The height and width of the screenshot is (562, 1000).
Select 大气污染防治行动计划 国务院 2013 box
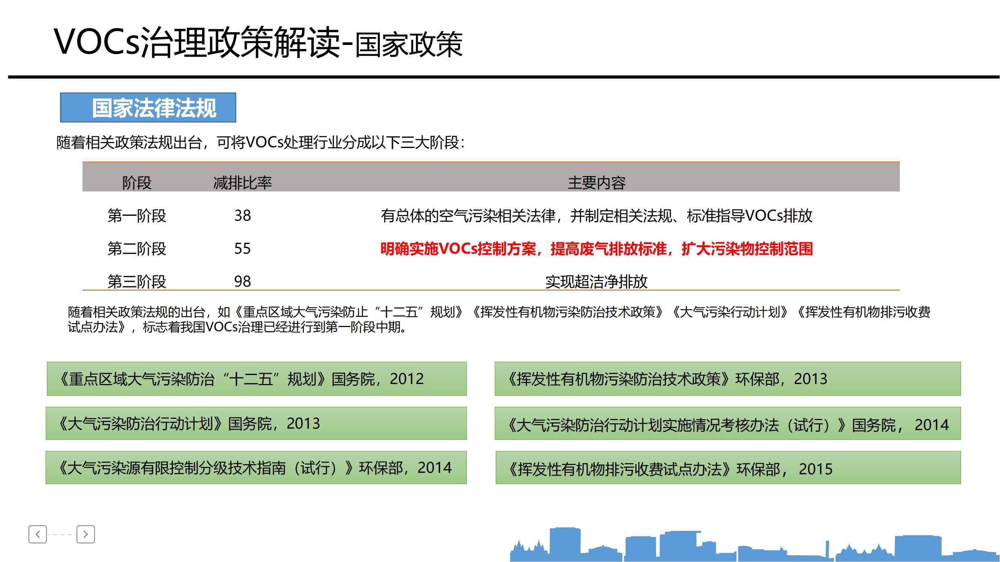point(256,423)
